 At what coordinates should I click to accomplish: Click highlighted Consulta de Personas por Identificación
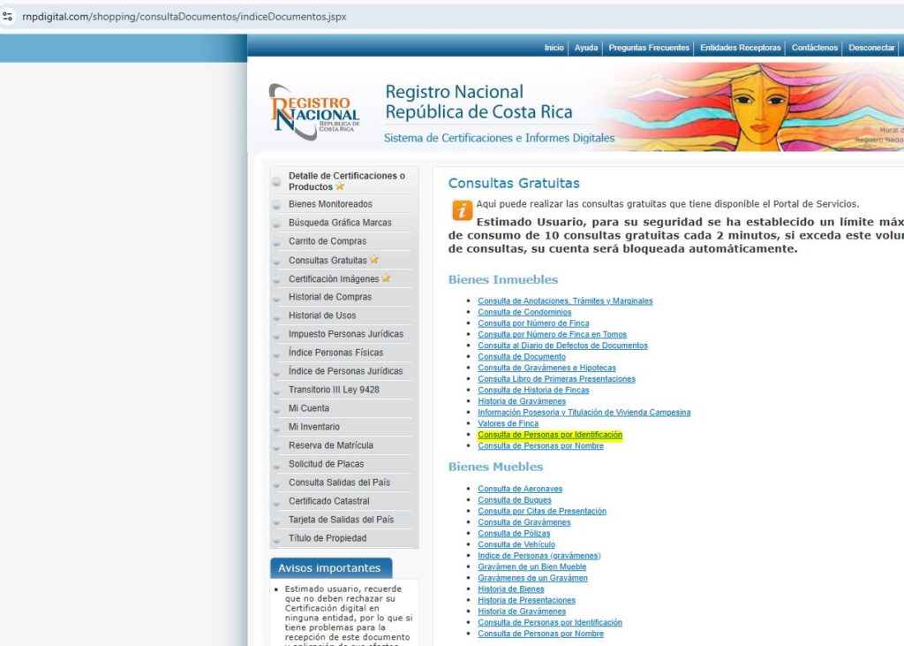pos(550,435)
